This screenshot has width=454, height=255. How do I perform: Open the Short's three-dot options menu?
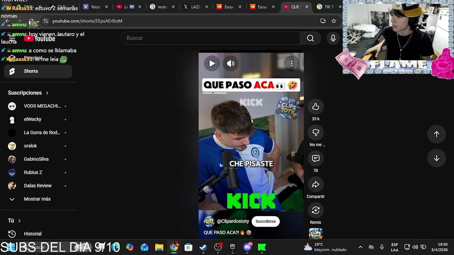click(x=292, y=63)
